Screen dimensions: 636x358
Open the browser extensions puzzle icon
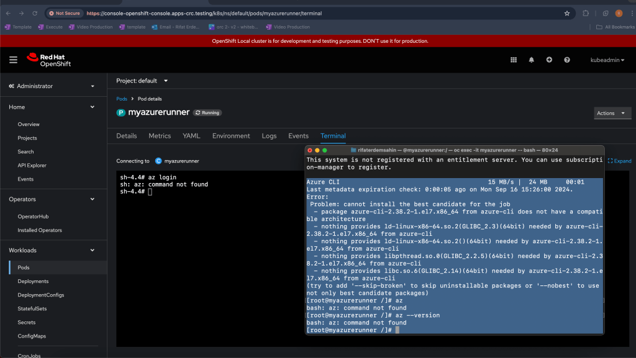(586, 14)
